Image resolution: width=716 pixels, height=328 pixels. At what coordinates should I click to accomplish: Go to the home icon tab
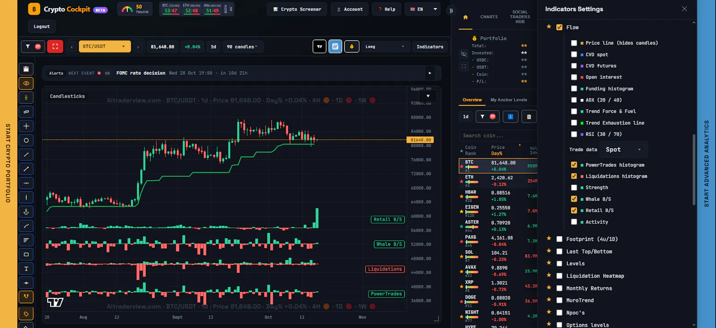point(465,17)
